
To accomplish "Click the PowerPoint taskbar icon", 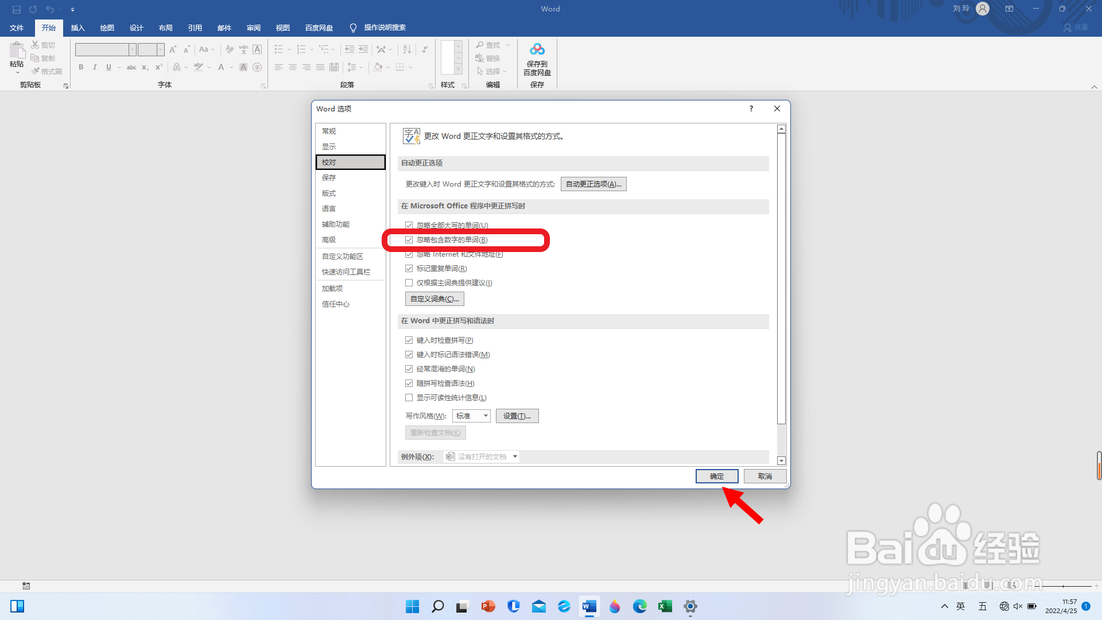I will click(488, 606).
